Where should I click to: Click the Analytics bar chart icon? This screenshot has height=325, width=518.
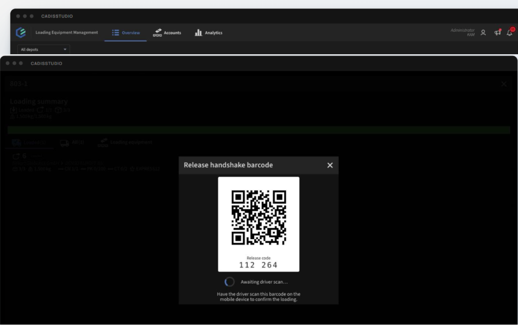pyautogui.click(x=198, y=33)
